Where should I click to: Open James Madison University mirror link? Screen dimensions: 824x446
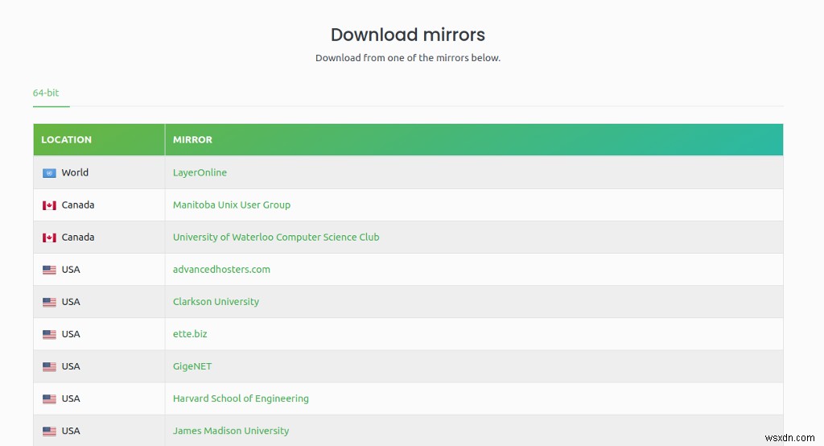231,431
